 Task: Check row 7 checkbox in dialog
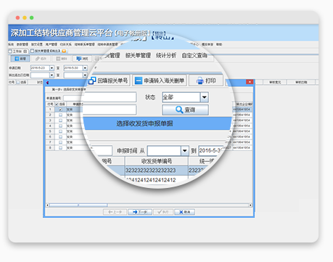pos(60,142)
